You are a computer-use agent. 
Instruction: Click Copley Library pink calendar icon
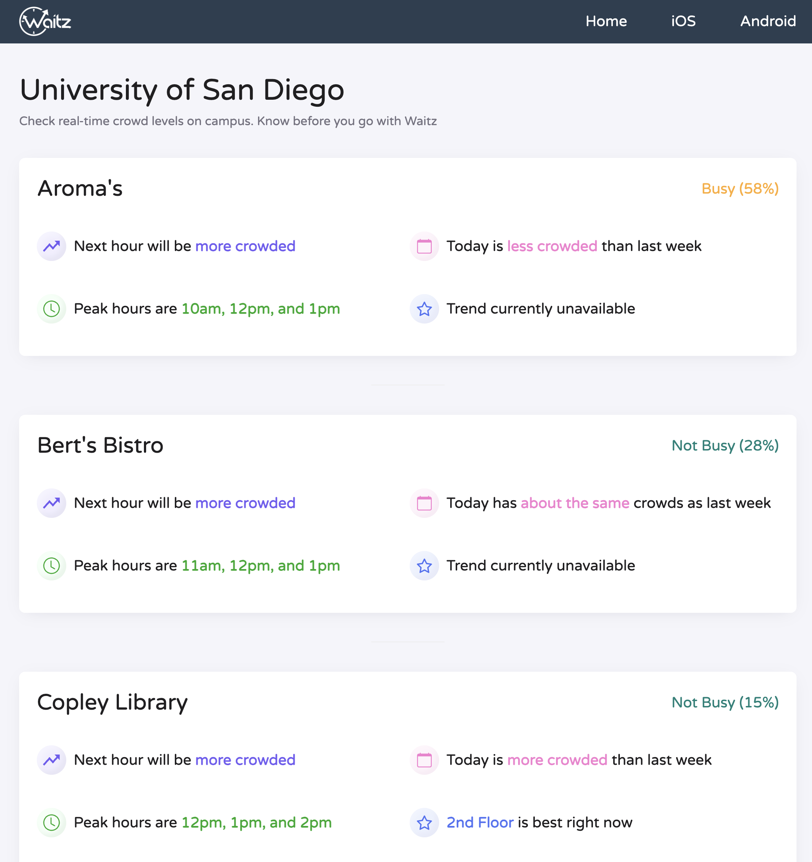[424, 760]
